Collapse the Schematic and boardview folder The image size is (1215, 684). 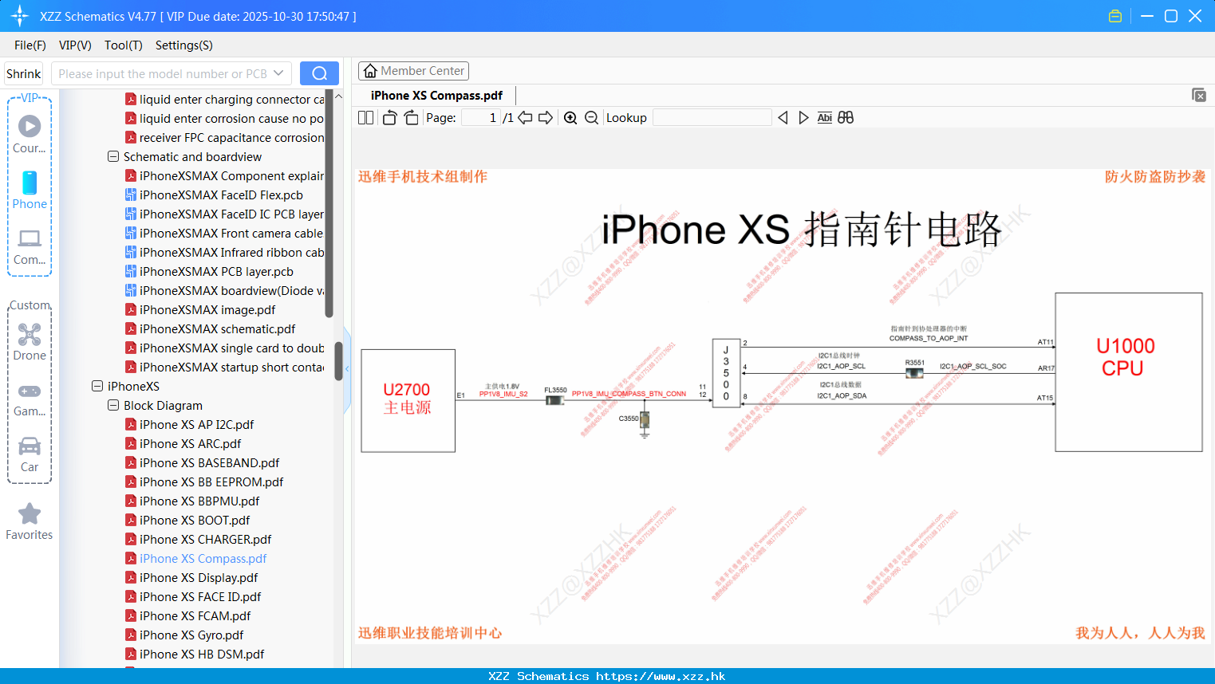(113, 157)
